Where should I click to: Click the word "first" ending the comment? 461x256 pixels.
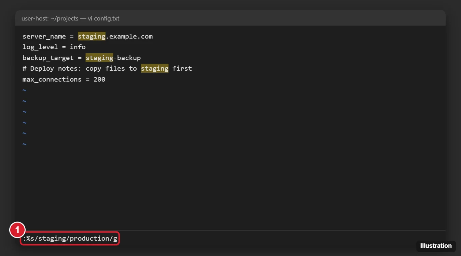click(x=182, y=69)
